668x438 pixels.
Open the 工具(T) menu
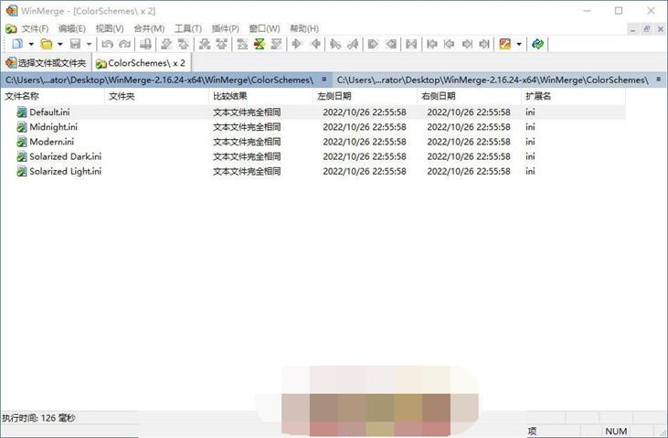pyautogui.click(x=188, y=28)
